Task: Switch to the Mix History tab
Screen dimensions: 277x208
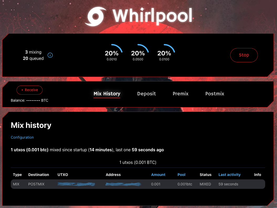Action: pos(107,94)
